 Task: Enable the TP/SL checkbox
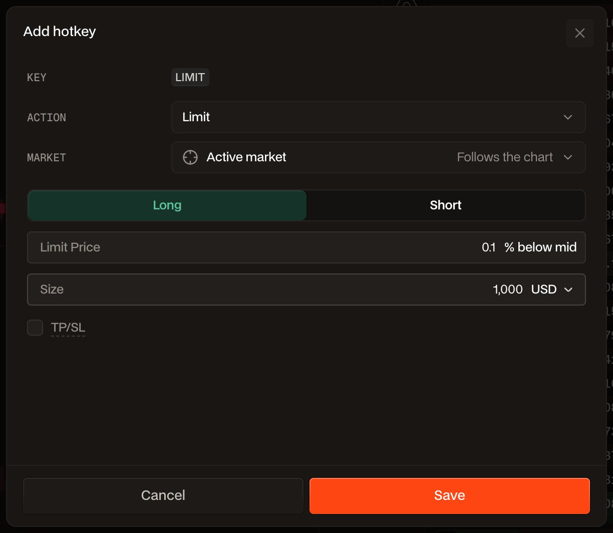coord(35,328)
